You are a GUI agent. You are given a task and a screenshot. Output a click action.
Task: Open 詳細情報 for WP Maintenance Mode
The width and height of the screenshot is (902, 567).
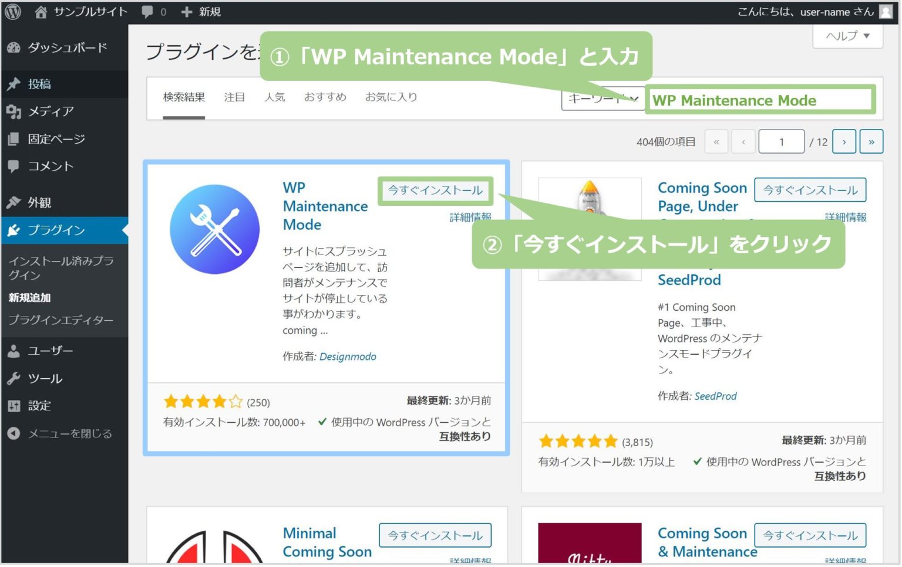(470, 216)
